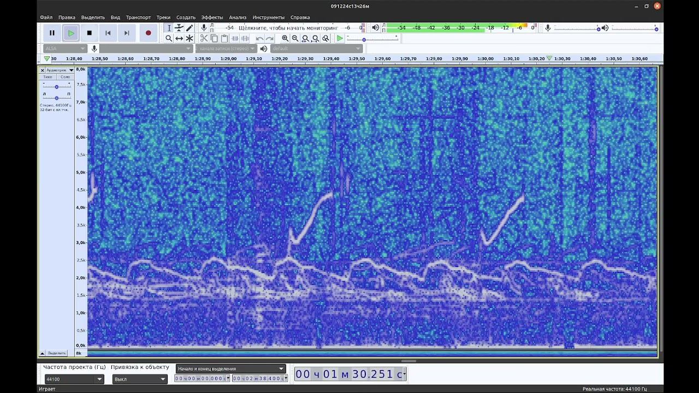Viewport: 699px width, 393px height.
Task: Start recording with the red Record button
Action: click(148, 33)
